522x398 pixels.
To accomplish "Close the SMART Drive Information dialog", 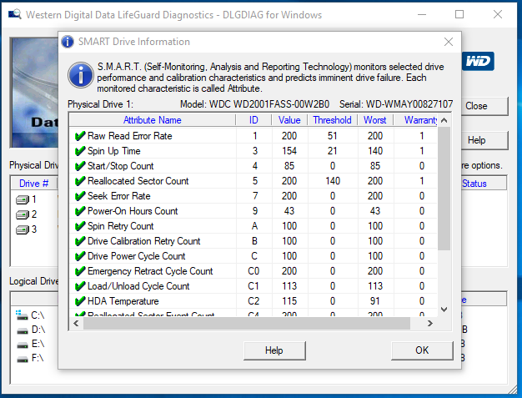I will click(x=449, y=42).
